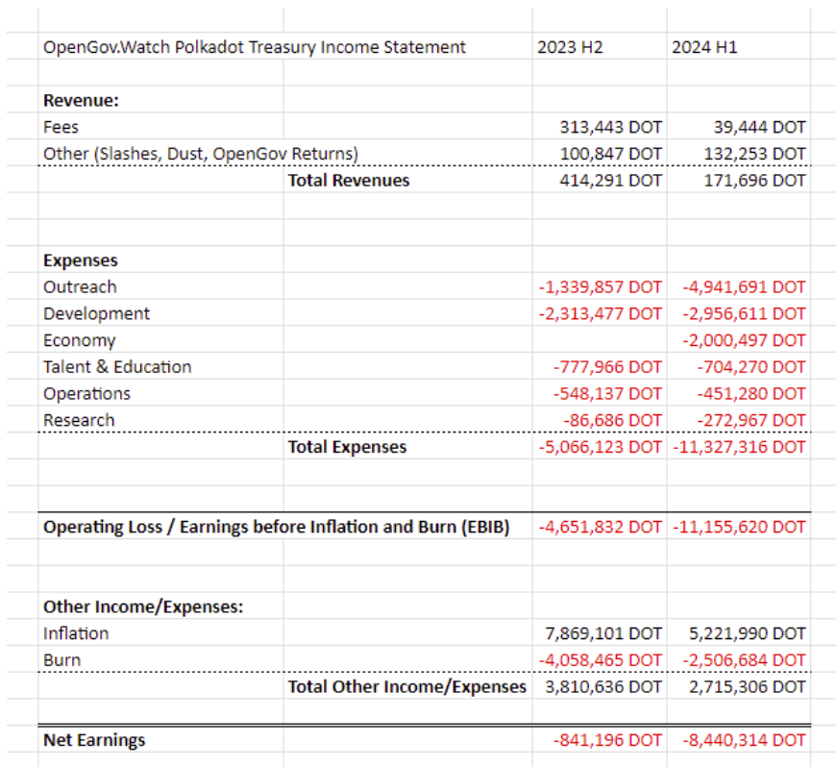Select the 'Outreach' row label

pyautogui.click(x=80, y=287)
